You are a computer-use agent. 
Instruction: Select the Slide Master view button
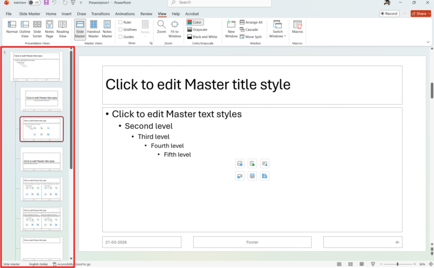[x=80, y=29]
